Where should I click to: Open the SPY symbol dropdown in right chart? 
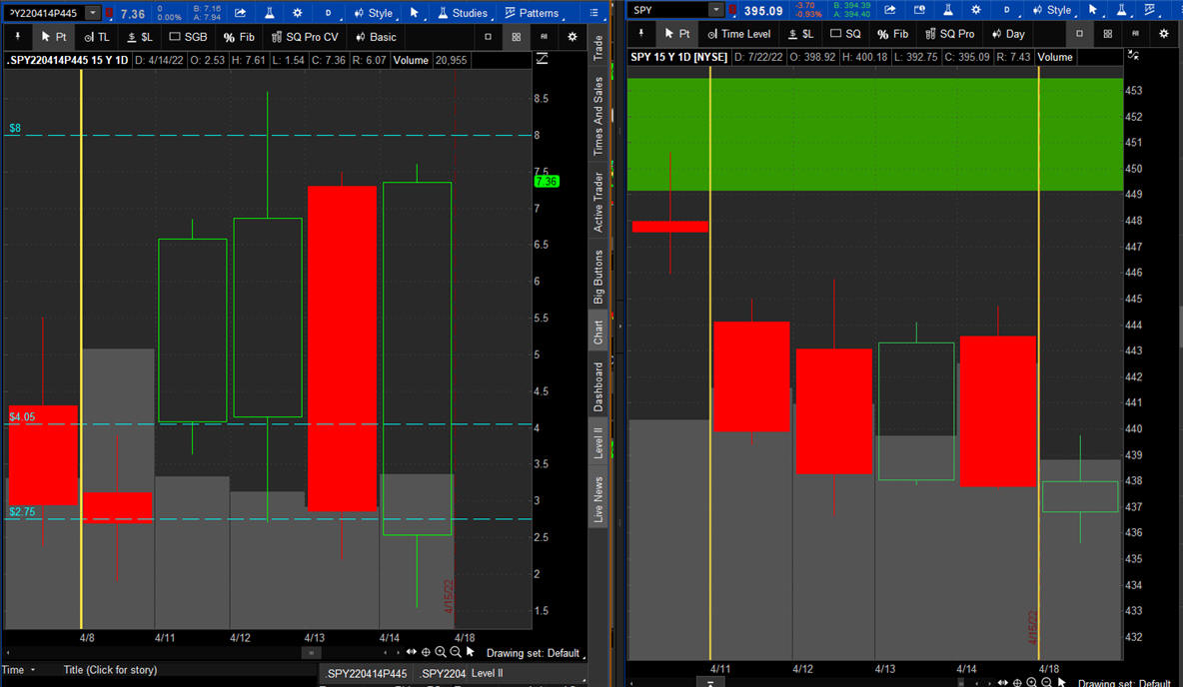click(715, 10)
